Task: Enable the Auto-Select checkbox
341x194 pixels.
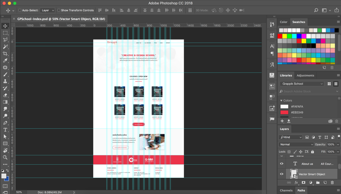Action: [x=20, y=10]
